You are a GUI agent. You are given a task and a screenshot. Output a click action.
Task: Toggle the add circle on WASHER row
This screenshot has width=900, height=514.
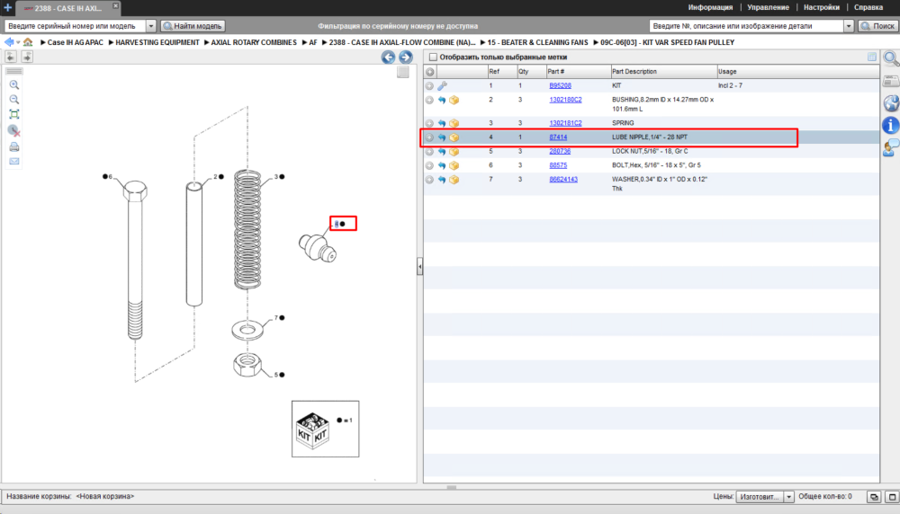tap(429, 180)
